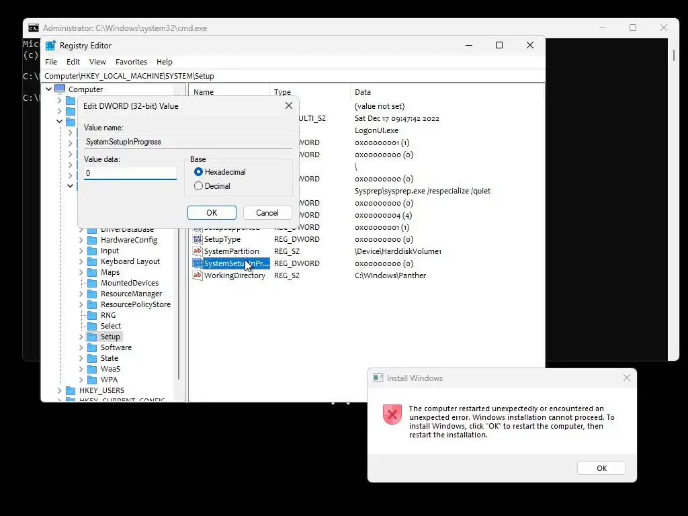The width and height of the screenshot is (688, 516).
Task: Select the DriverDatabase tree item
Action: click(x=127, y=230)
